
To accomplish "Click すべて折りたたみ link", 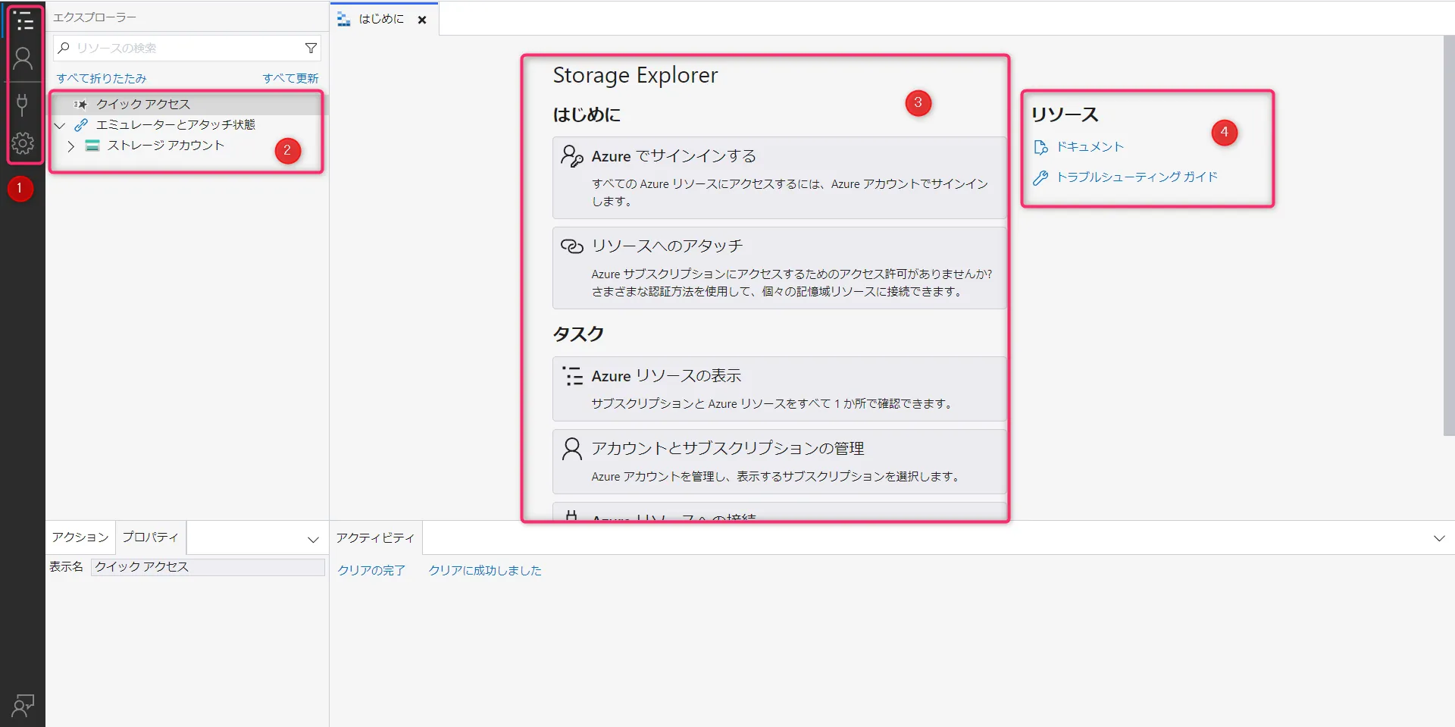I will pos(102,78).
